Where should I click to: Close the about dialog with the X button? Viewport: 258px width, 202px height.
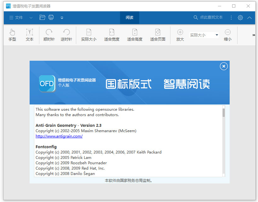coord(223,66)
